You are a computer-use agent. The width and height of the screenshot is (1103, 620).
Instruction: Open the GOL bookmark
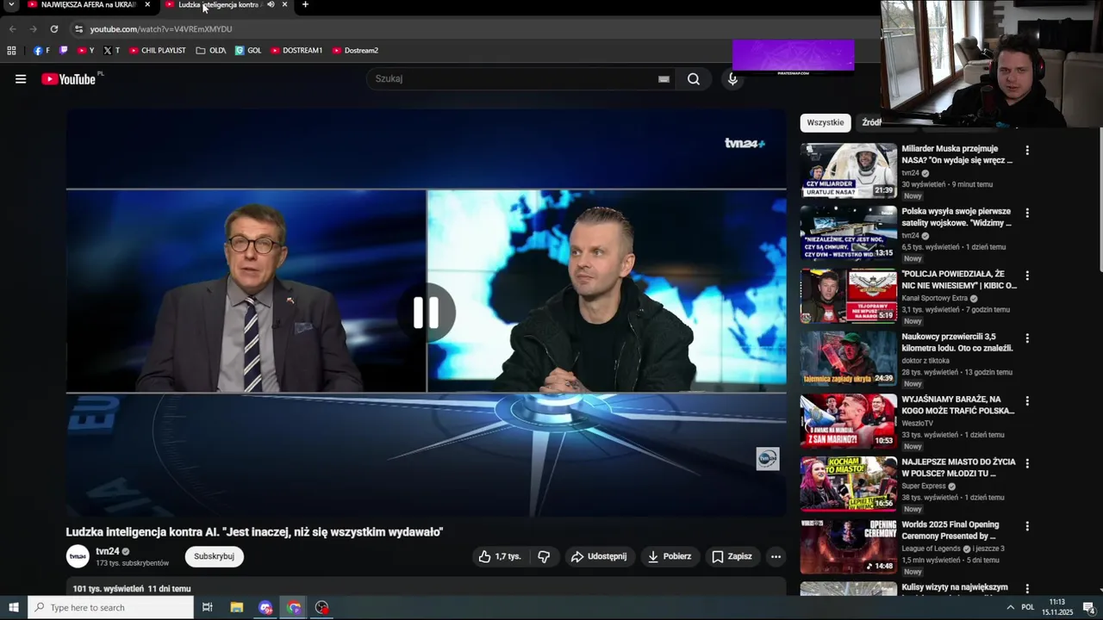pyautogui.click(x=248, y=51)
